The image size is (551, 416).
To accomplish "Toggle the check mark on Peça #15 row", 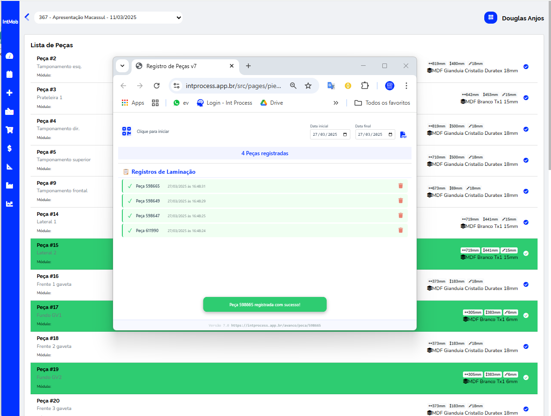I will coord(526,253).
